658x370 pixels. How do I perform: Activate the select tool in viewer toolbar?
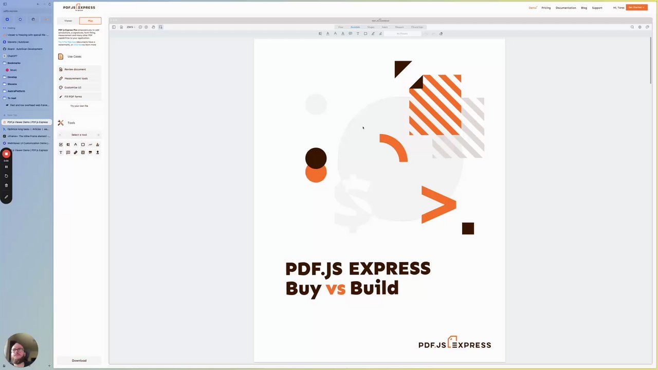click(160, 27)
